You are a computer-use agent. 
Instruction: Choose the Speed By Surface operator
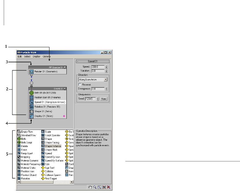point(53,161)
